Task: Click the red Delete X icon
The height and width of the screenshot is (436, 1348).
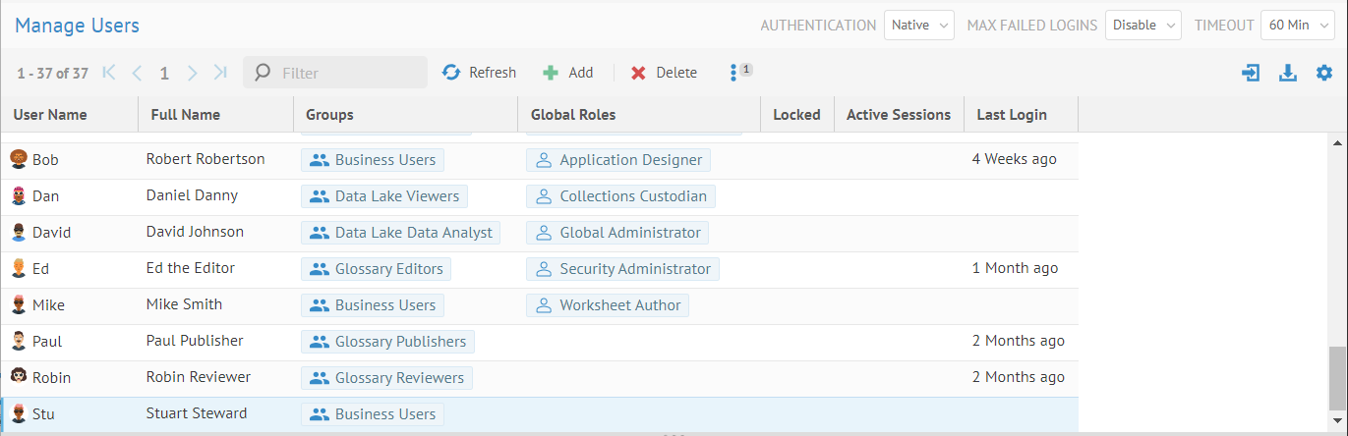Action: pyautogui.click(x=639, y=73)
